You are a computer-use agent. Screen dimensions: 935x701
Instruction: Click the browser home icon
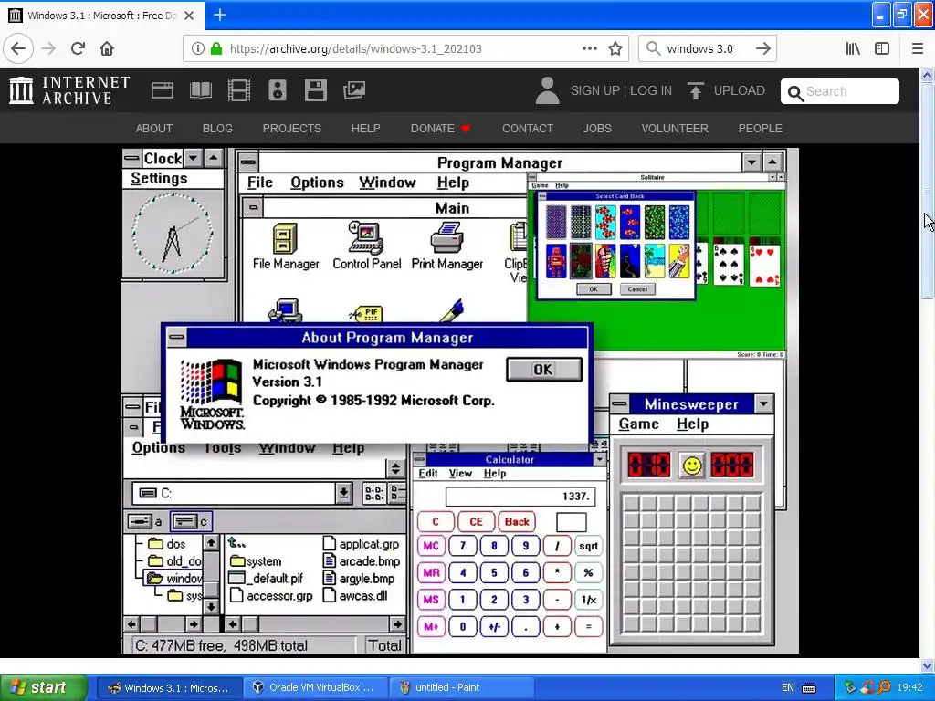coord(107,48)
